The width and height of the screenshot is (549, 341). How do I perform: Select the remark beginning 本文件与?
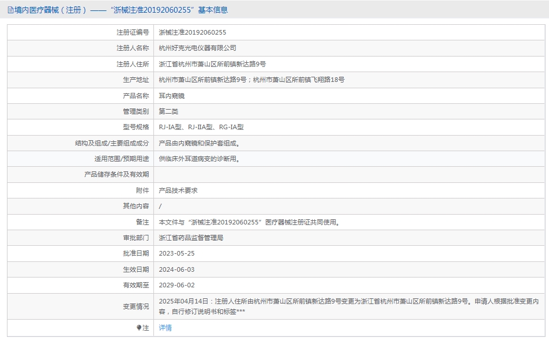tap(250, 222)
